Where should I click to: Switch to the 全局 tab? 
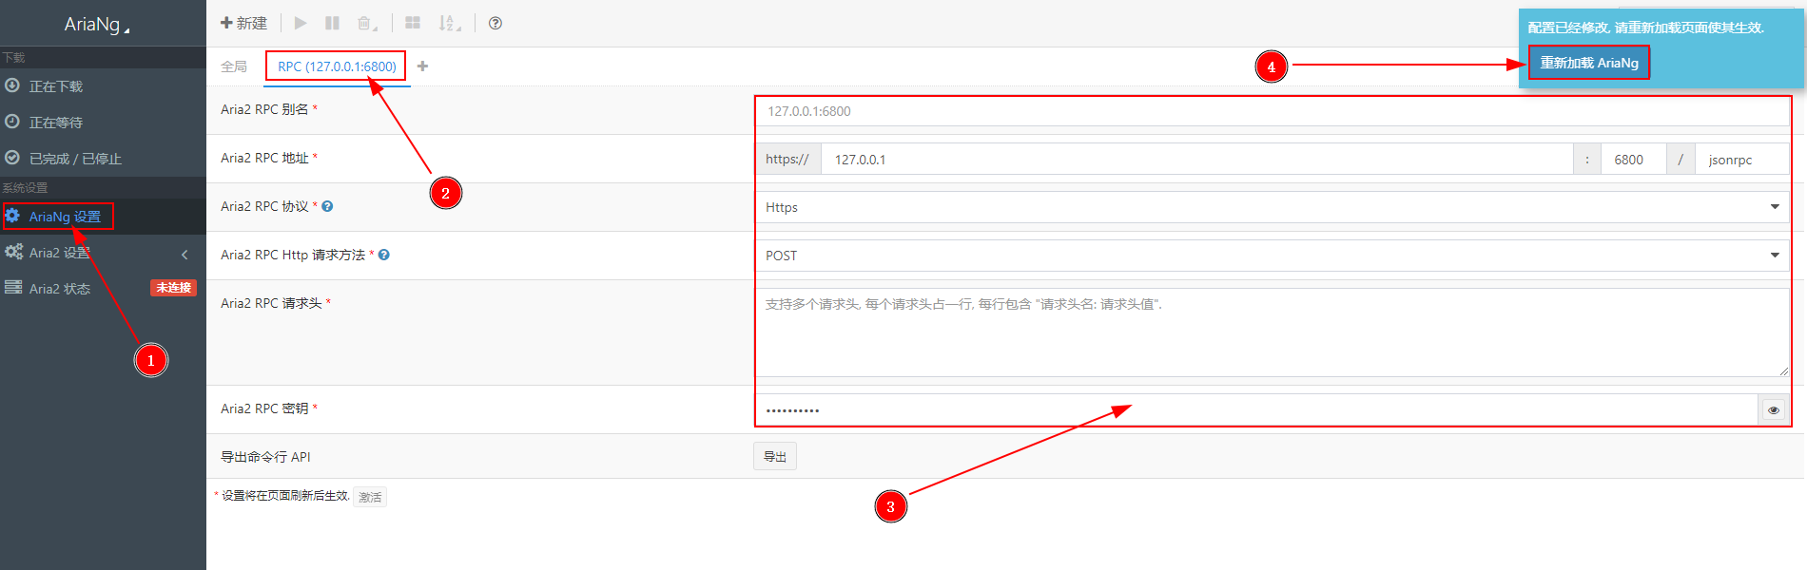(234, 66)
